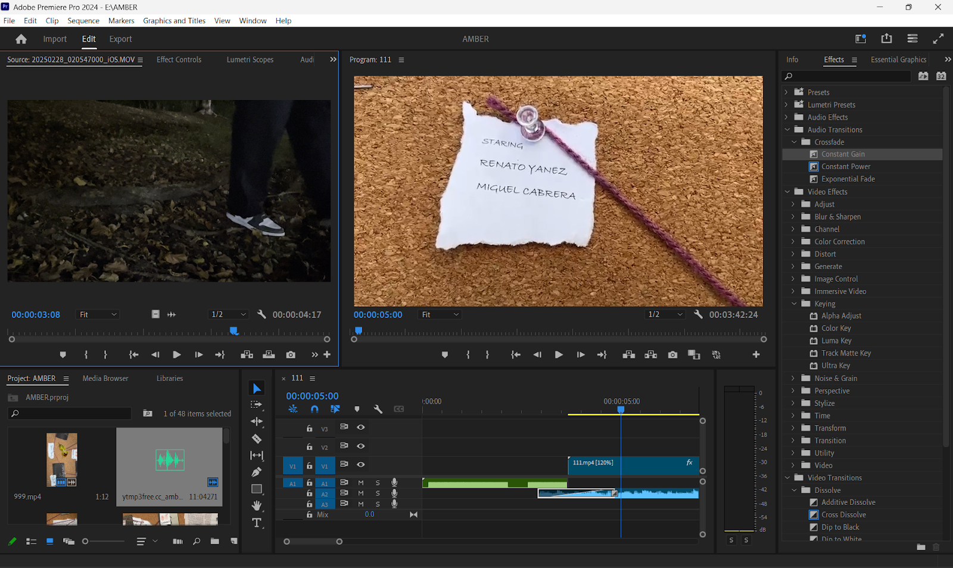Choose the Type tool
This screenshot has height=568, width=953.
[257, 523]
